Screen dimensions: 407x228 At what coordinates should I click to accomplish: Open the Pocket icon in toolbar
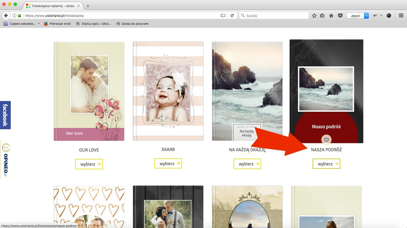tap(340, 16)
